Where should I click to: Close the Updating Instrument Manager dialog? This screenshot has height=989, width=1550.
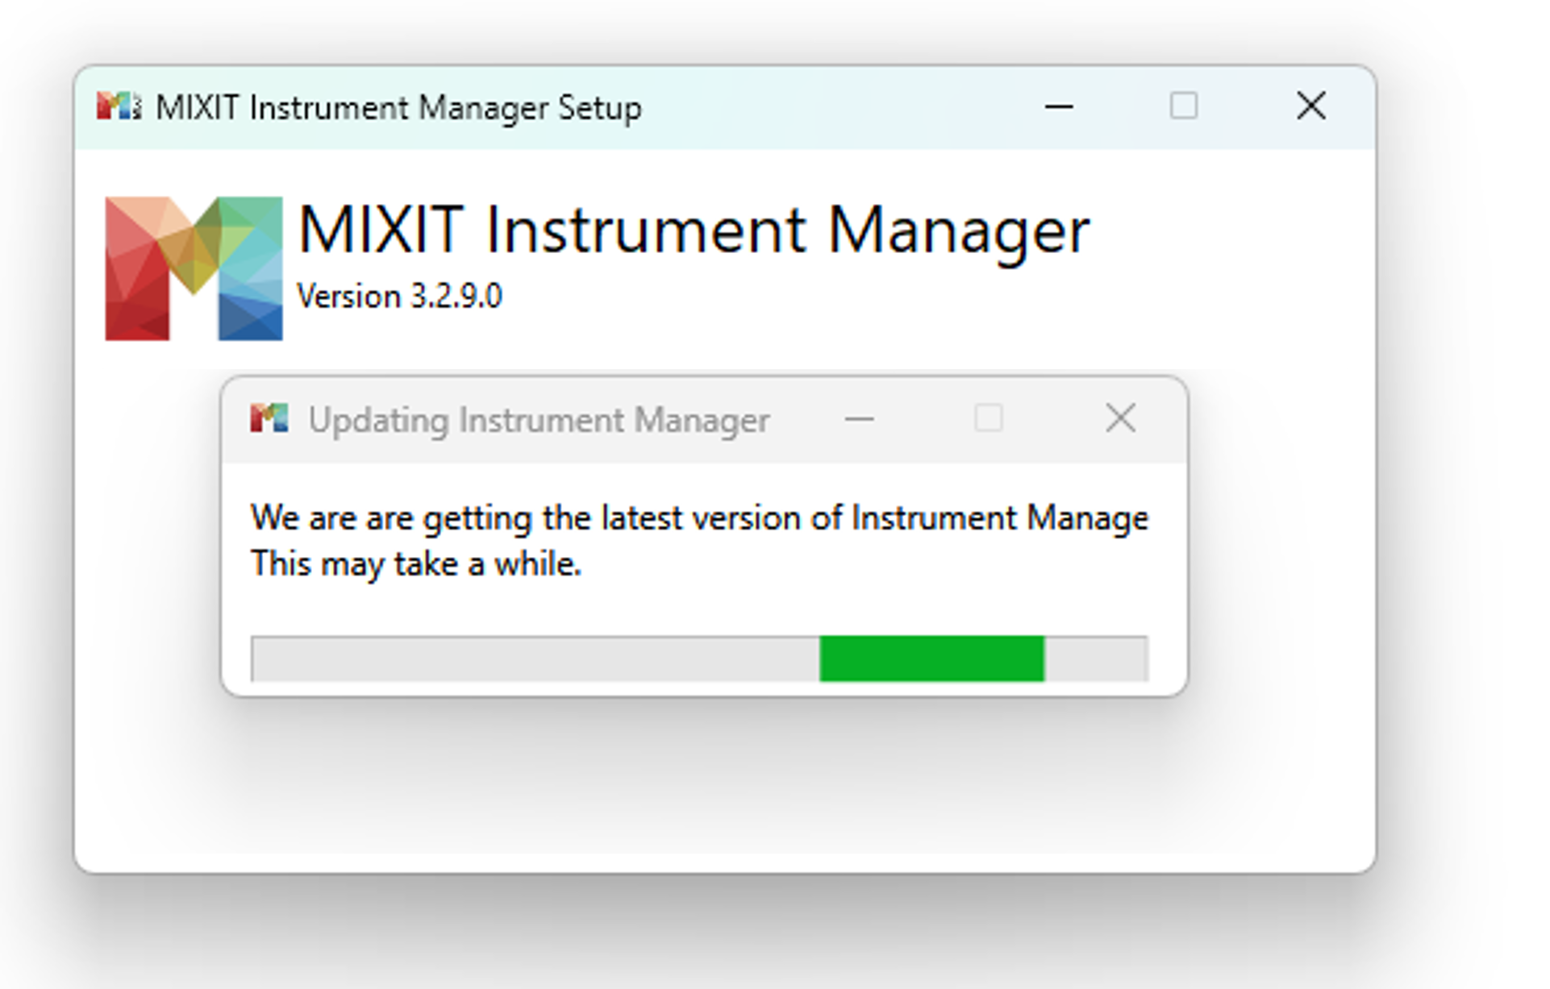point(1120,418)
